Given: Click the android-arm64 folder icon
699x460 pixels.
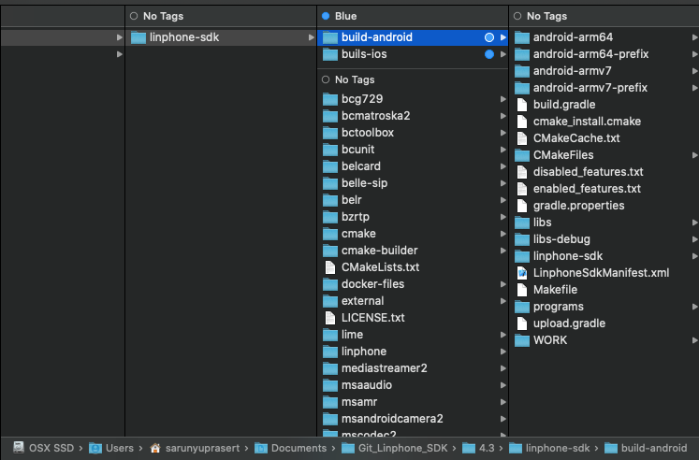Looking at the screenshot, I should pos(521,37).
